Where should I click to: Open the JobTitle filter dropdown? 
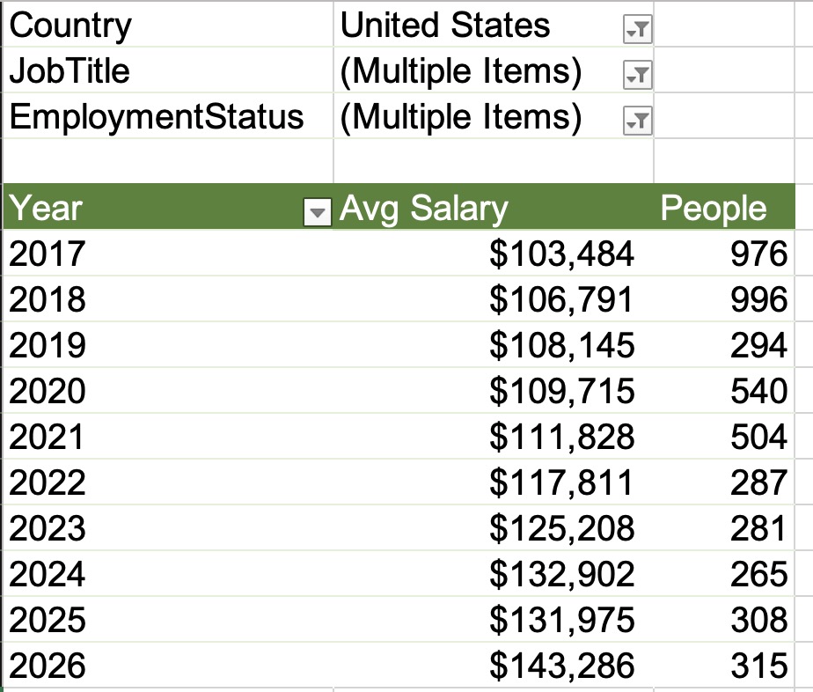point(636,77)
